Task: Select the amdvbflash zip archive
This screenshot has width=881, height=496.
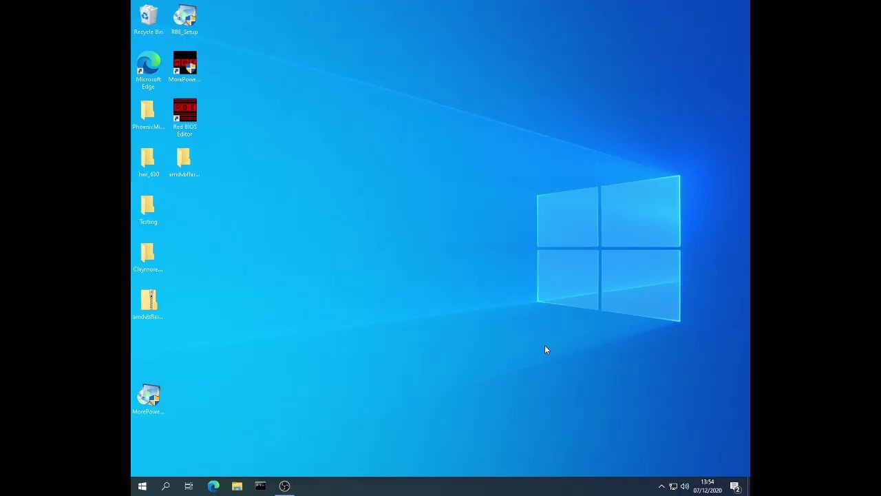Action: [x=148, y=304]
